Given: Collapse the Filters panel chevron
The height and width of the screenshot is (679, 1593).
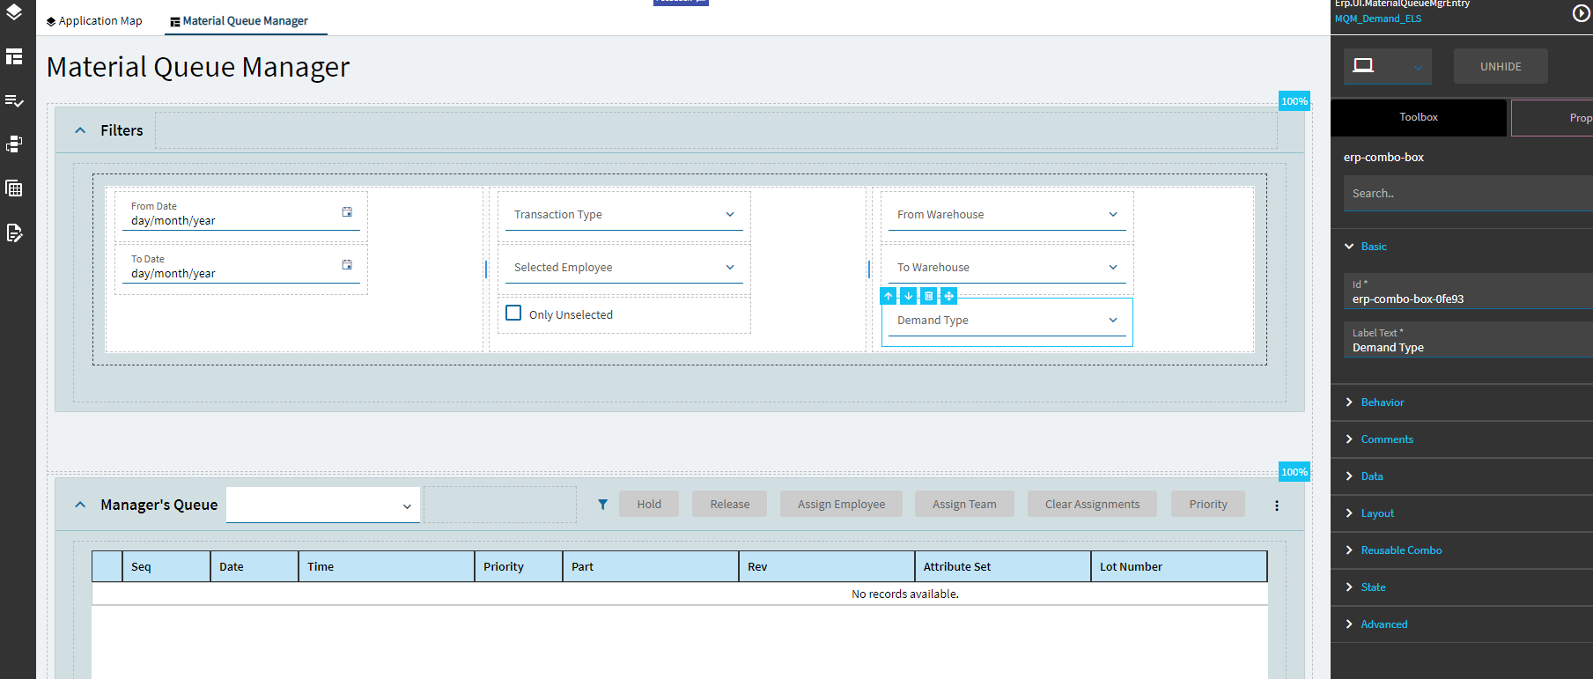Looking at the screenshot, I should pos(80,130).
